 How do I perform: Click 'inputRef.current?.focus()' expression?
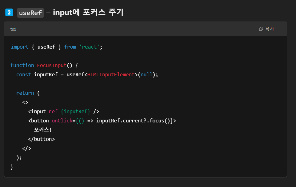[133, 121]
